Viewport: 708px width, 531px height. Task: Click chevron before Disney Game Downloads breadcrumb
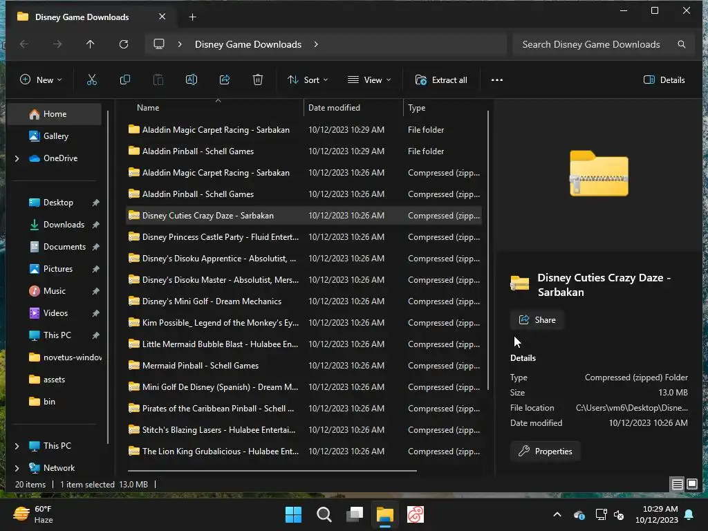[180, 44]
